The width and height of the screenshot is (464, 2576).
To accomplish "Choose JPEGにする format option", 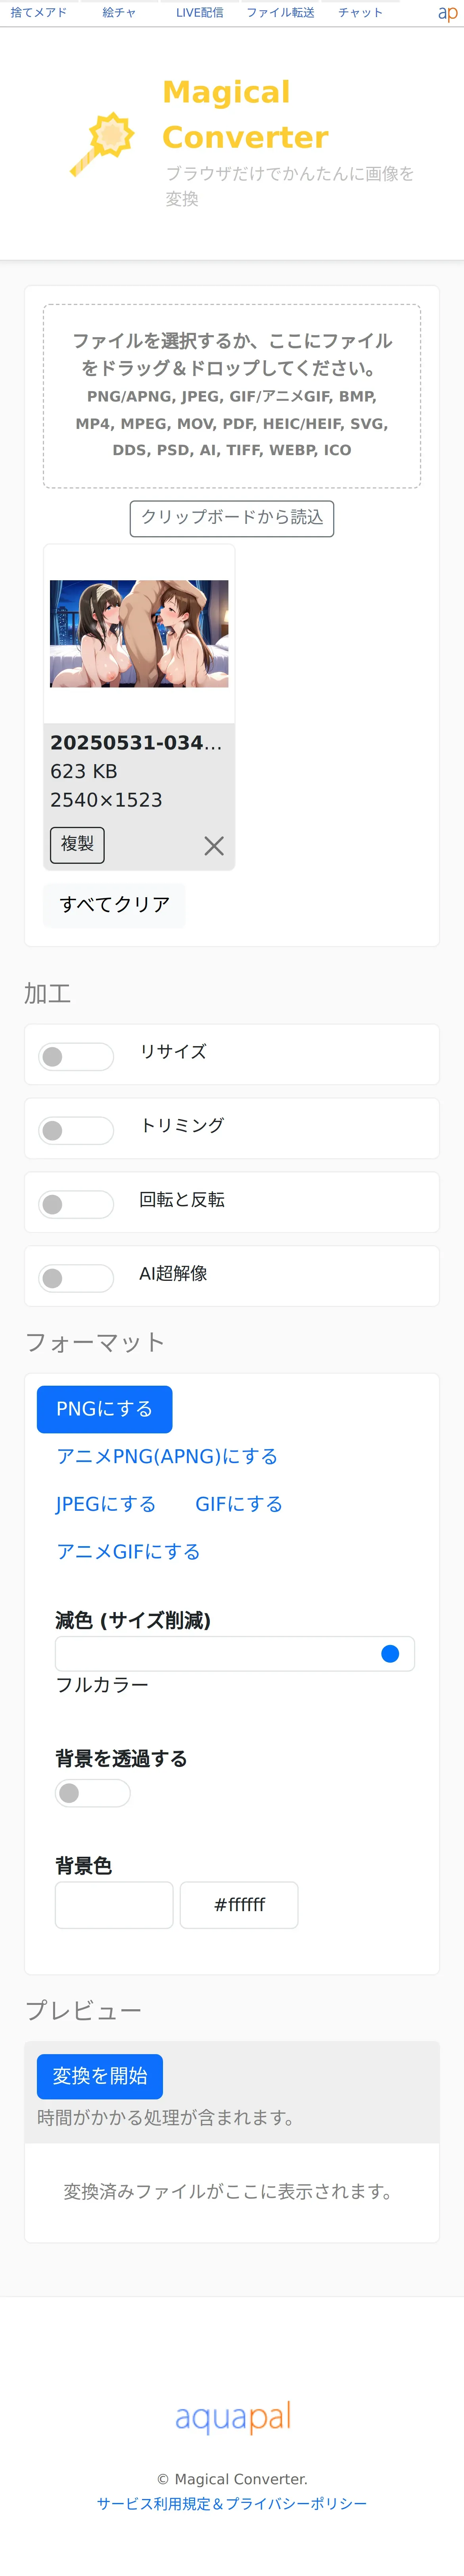I will (x=106, y=1504).
